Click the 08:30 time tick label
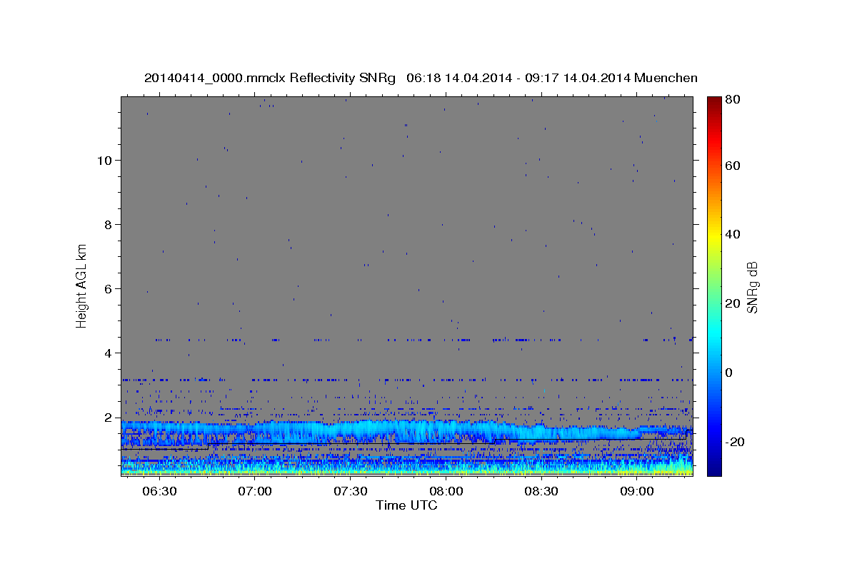 541,492
